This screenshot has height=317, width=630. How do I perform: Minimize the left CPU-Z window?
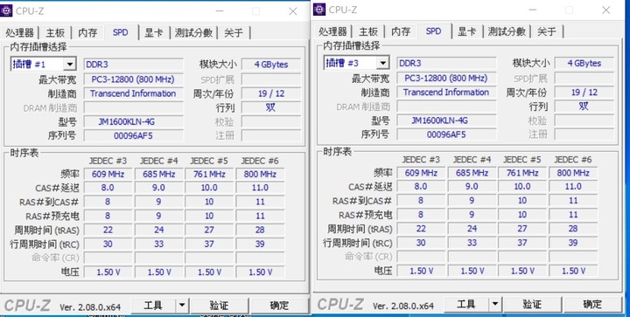point(220,11)
